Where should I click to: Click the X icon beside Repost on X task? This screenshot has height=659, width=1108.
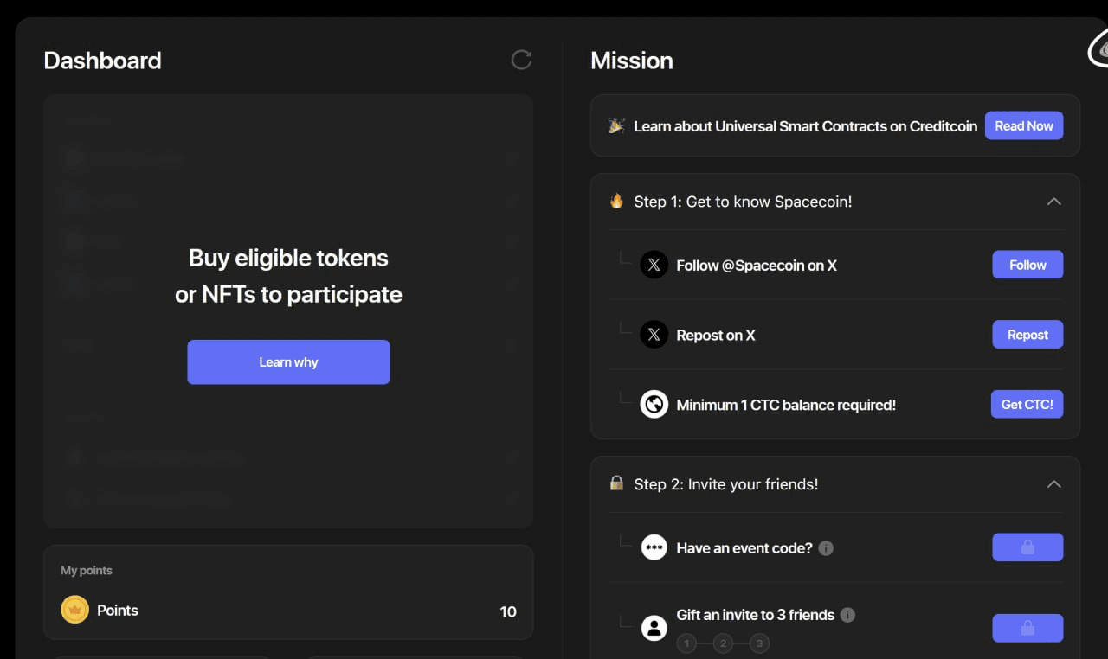coord(654,335)
